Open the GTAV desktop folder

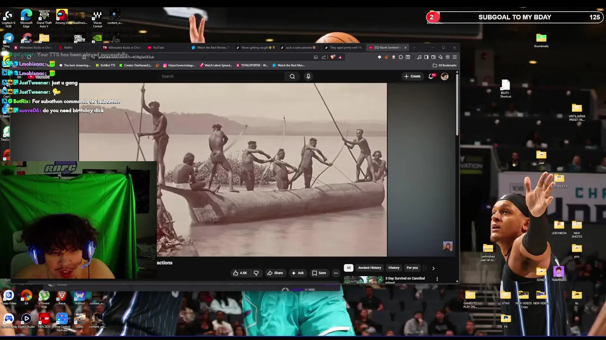tap(506, 297)
